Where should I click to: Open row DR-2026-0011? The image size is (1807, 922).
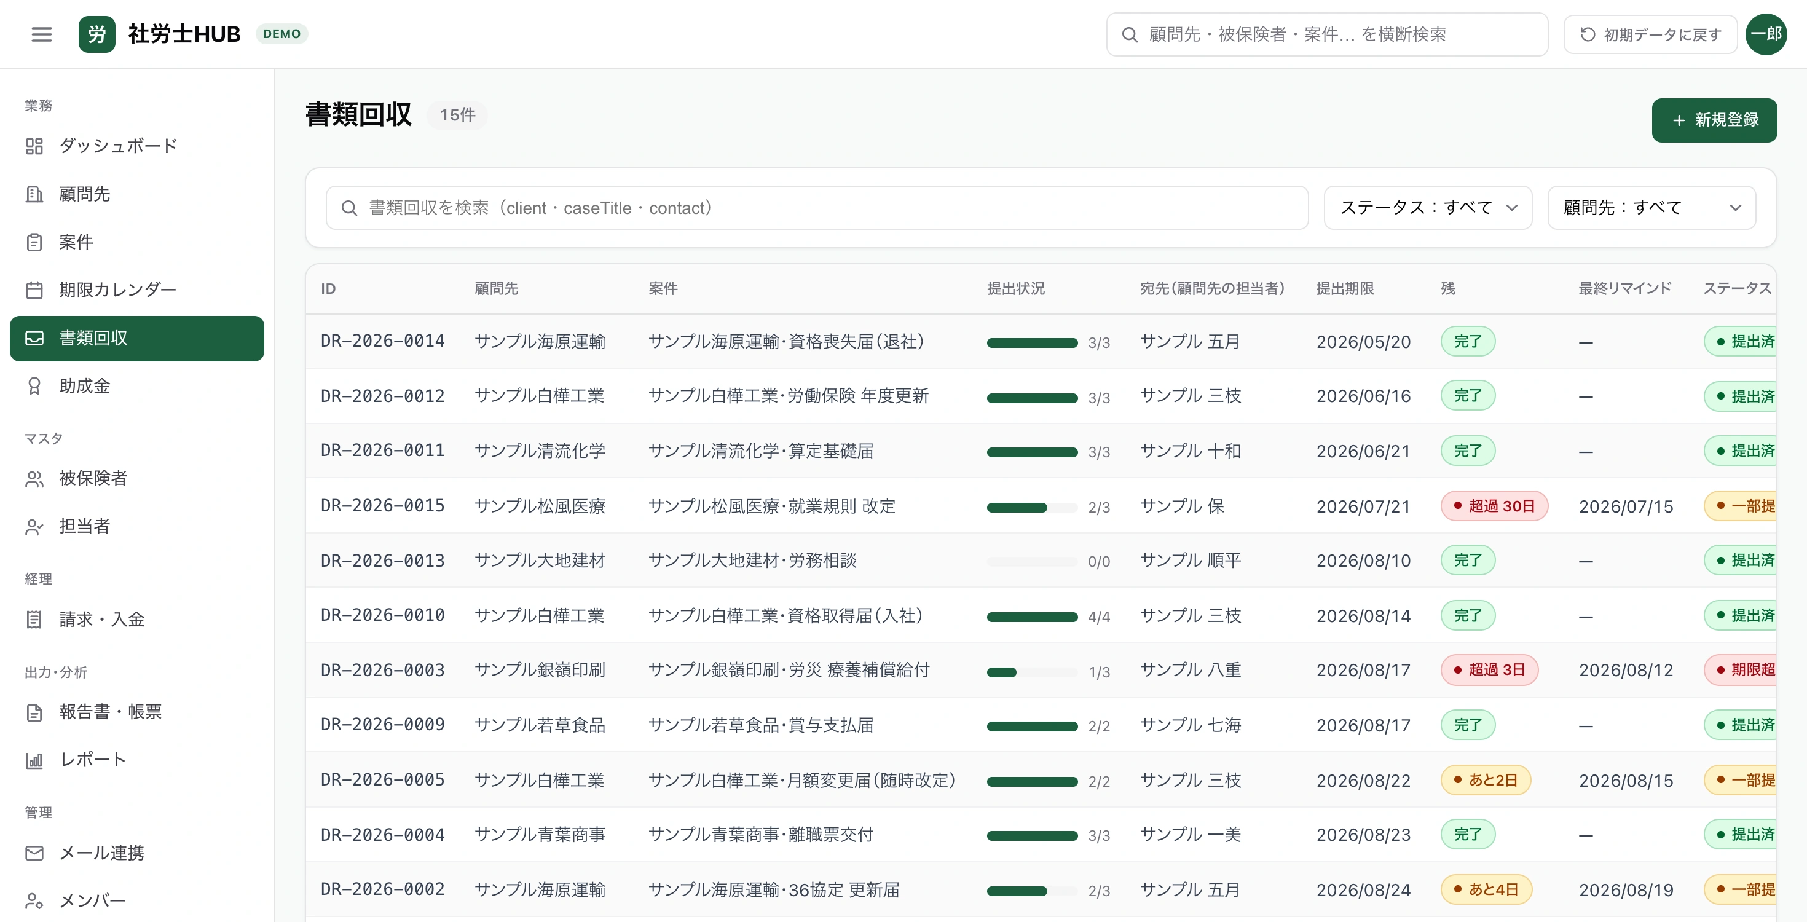coord(1041,451)
